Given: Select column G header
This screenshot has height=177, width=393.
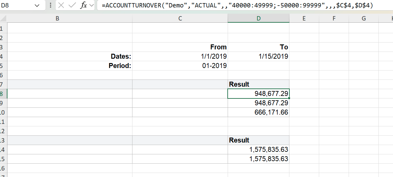Looking at the screenshot, I should pos(364,19).
